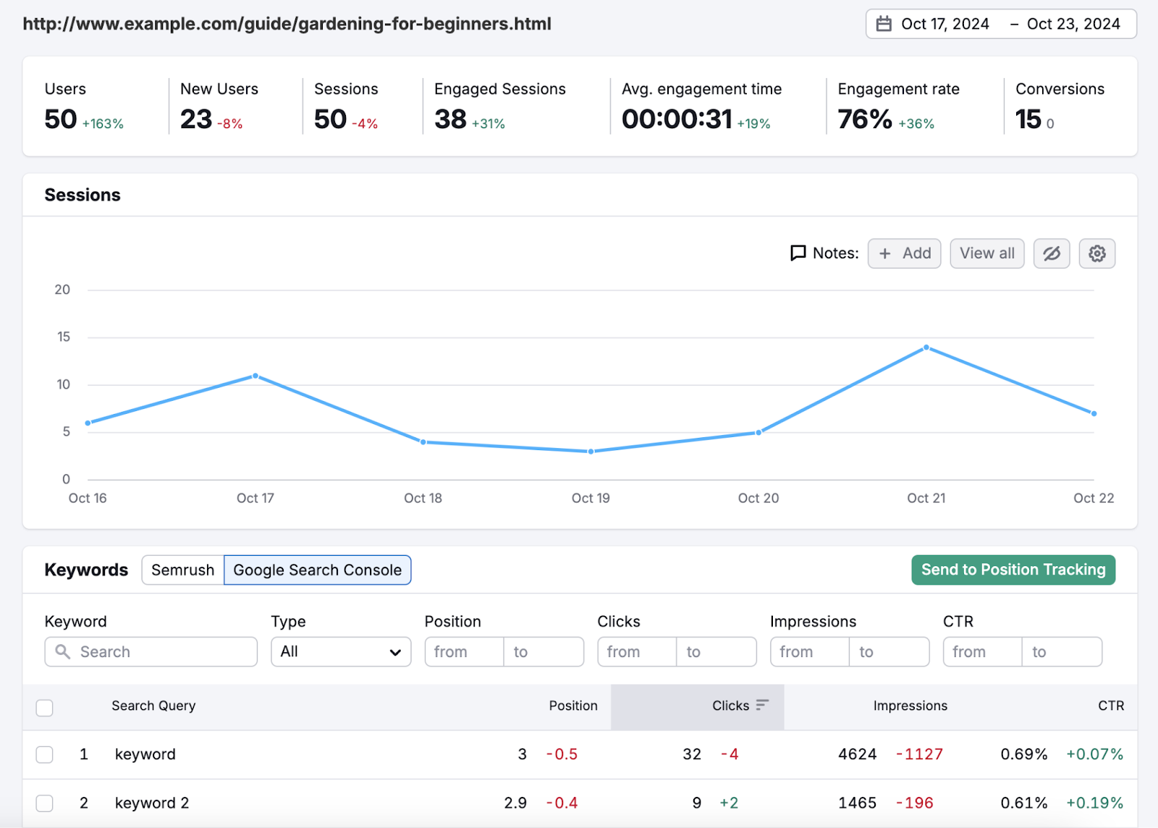Expand the Oct 17 – Oct 23 date range selector

[1001, 23]
